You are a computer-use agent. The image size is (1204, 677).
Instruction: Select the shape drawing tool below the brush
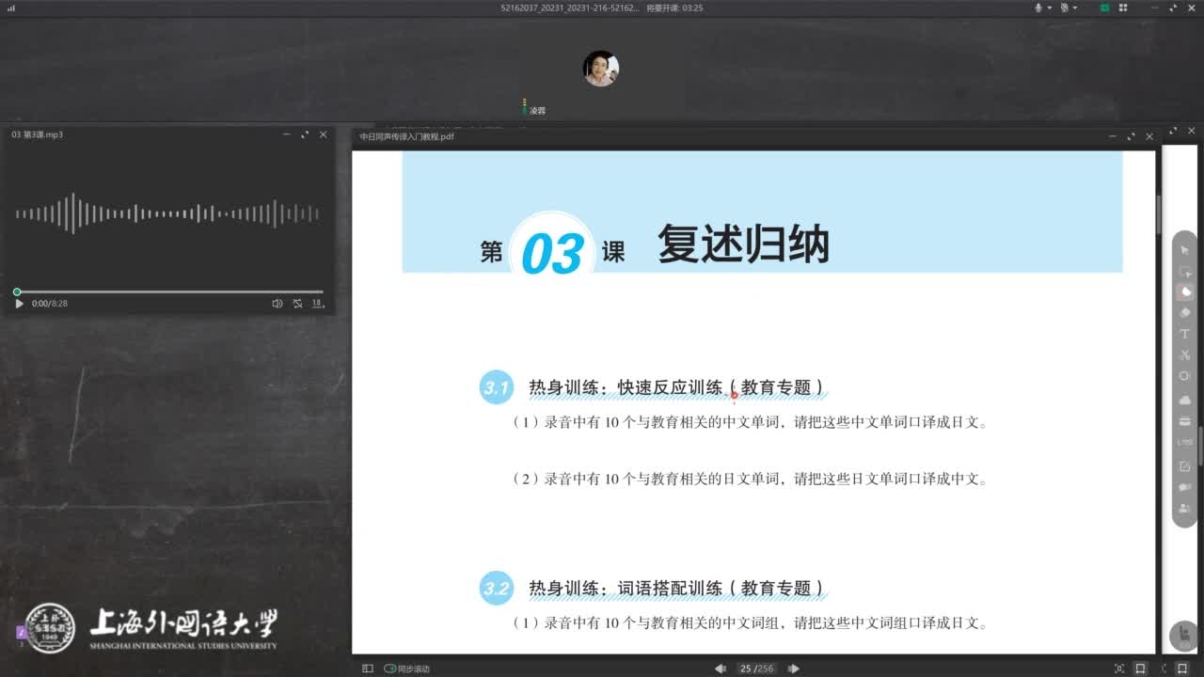coord(1184,374)
